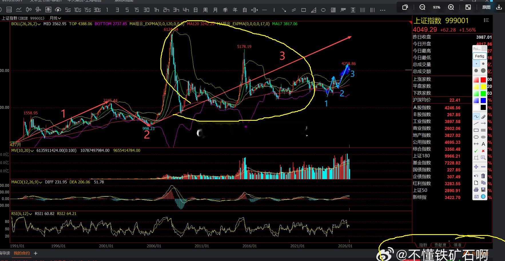
Task: Click the line chart type icon
Action: pyautogui.click(x=19, y=10)
